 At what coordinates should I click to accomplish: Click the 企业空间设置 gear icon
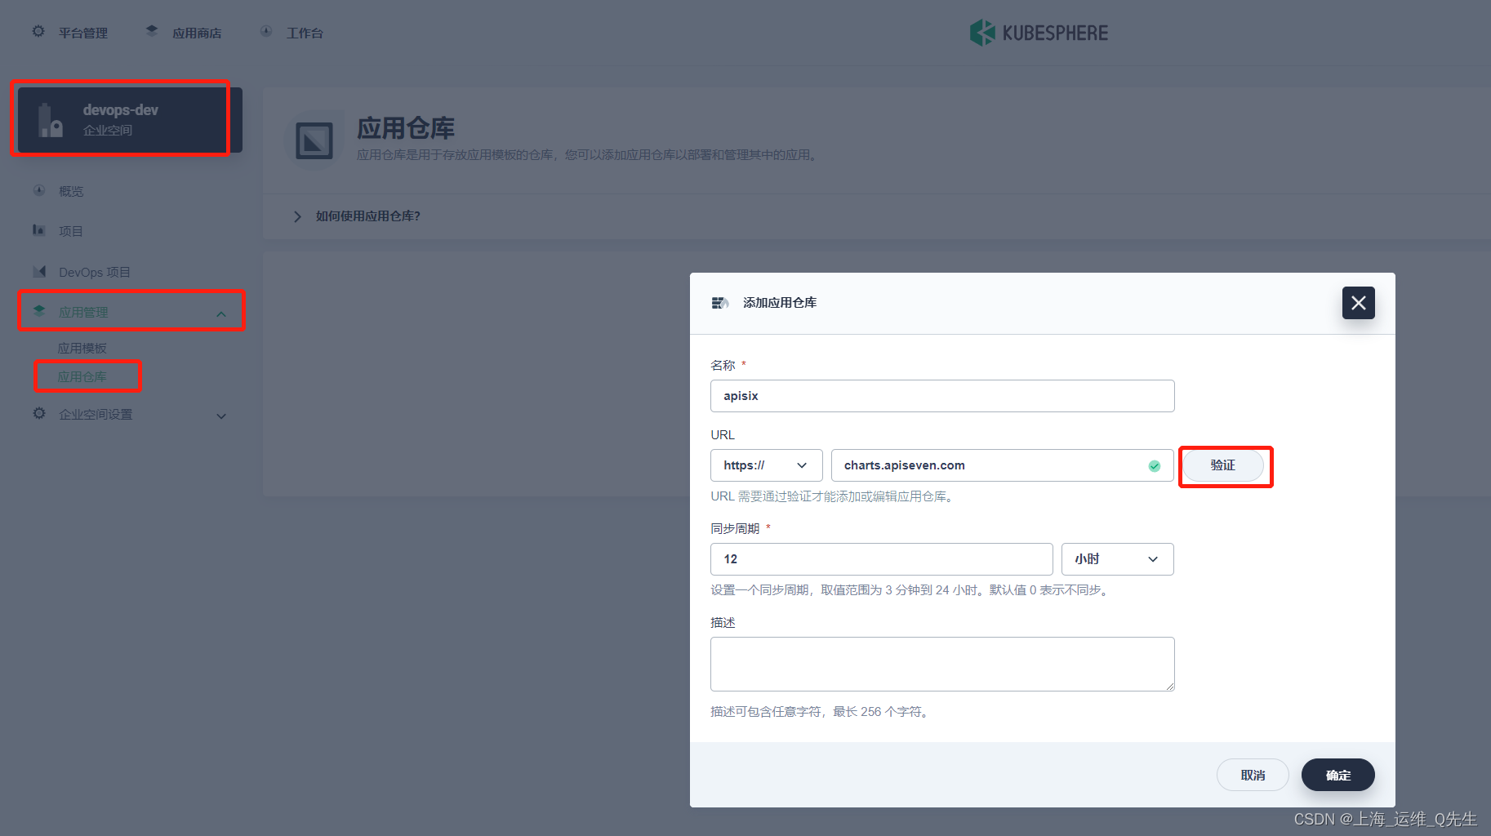point(39,413)
